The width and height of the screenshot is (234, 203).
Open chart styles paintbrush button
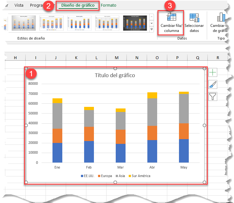[213, 84]
